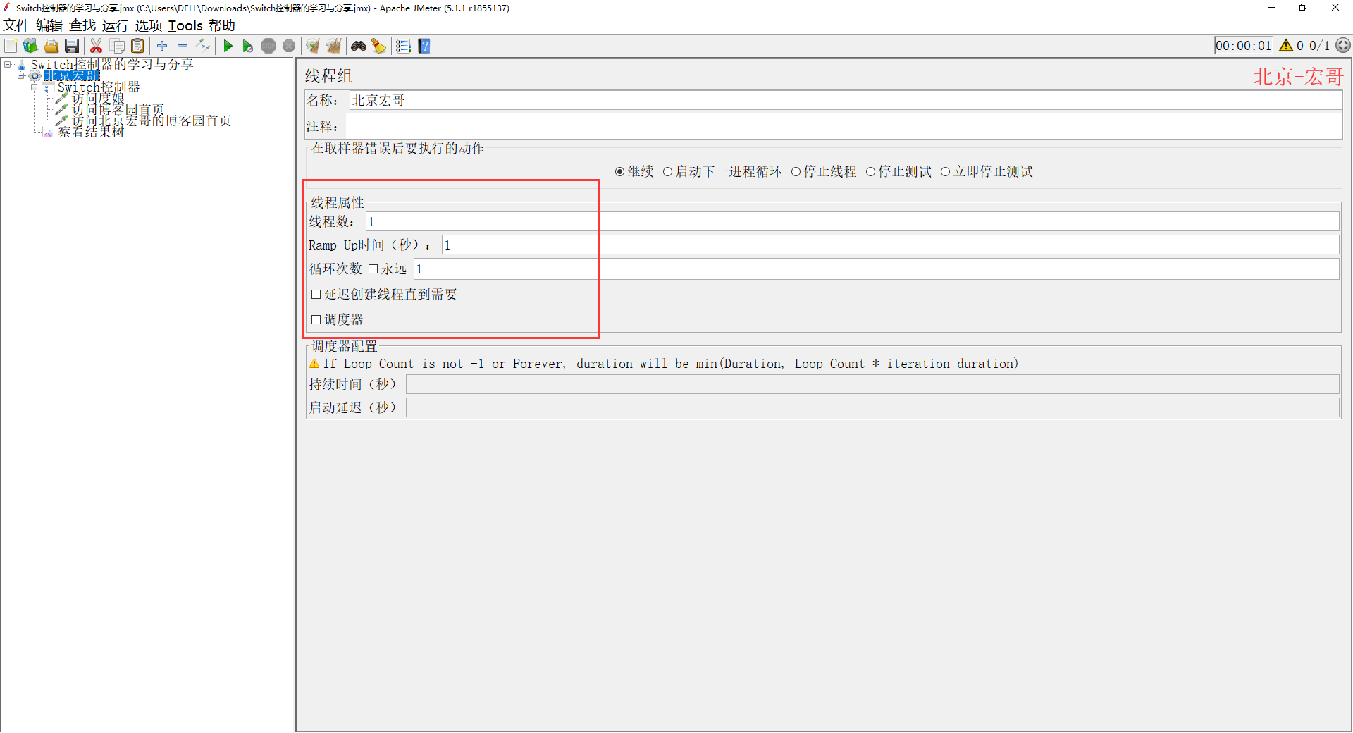Expand all tree nodes with plus icon
This screenshot has width=1353, height=733.
pyautogui.click(x=162, y=46)
